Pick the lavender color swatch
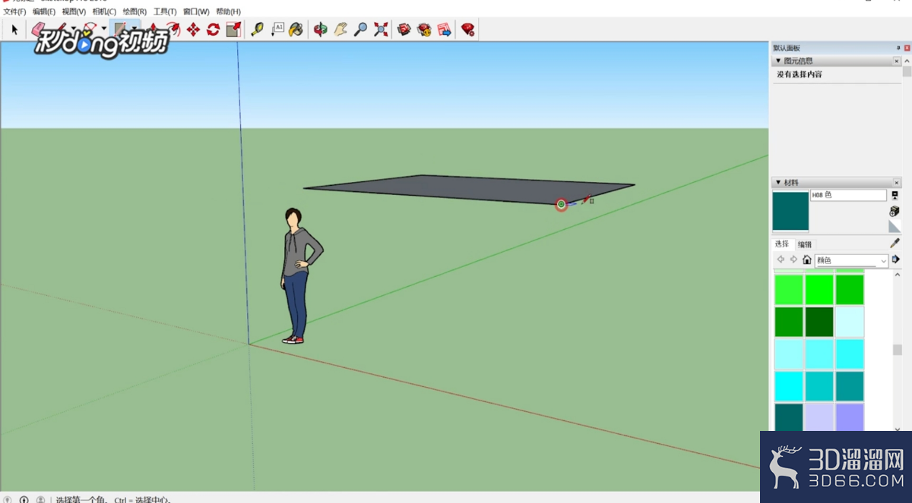This screenshot has height=503, width=912. [819, 417]
